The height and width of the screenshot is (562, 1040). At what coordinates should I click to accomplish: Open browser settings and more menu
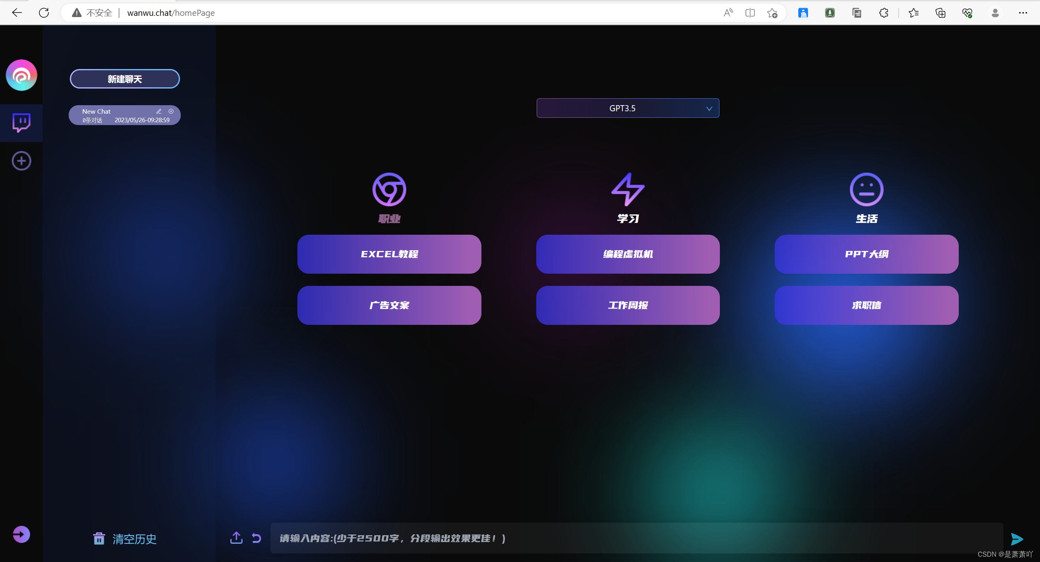(x=1023, y=13)
